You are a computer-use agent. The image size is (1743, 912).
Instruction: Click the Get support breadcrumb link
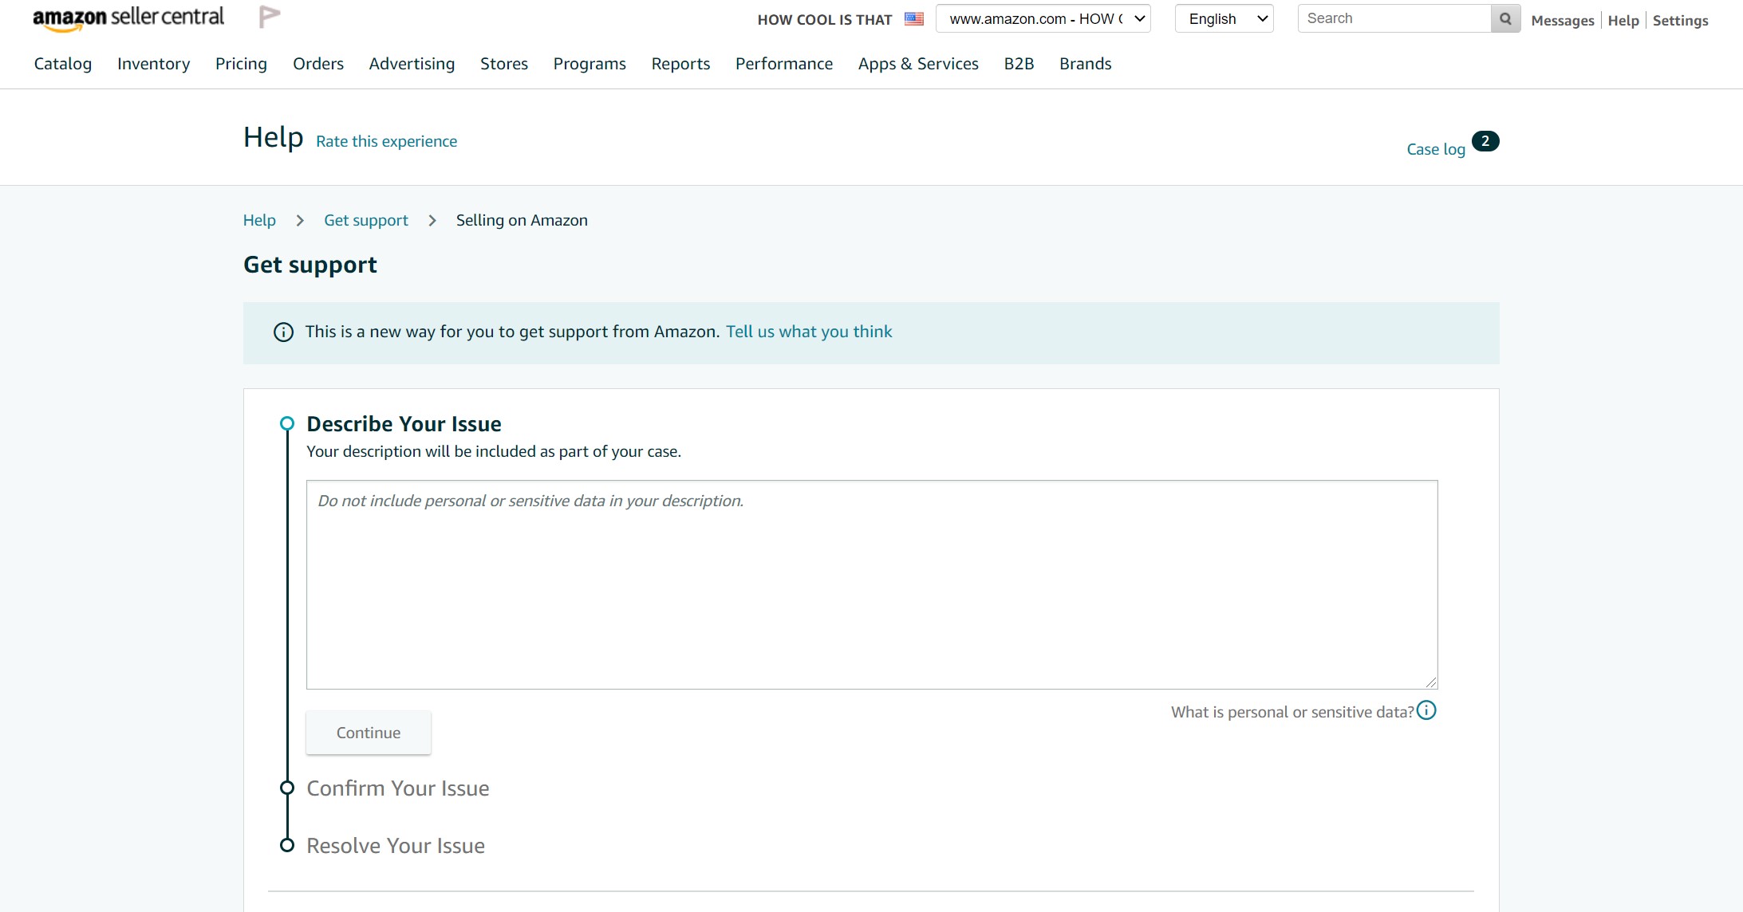point(366,220)
